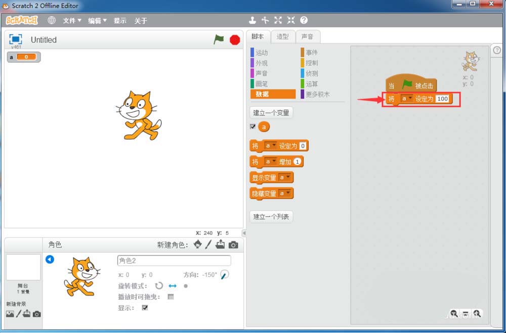Screen dimensions: 506x333
Task: Select the 舞台 stage thumbnail
Action: coord(23,267)
